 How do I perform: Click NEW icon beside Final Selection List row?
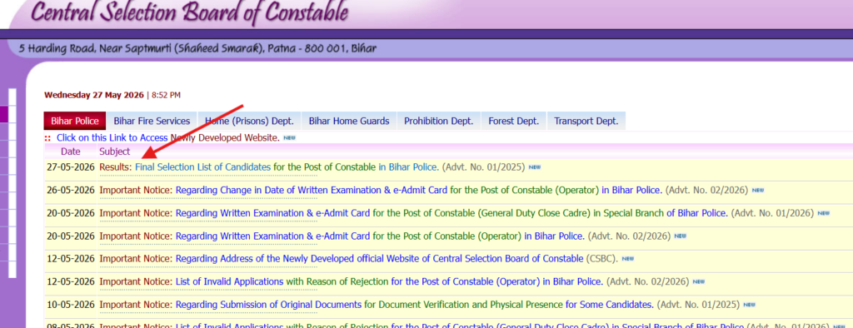tap(535, 167)
